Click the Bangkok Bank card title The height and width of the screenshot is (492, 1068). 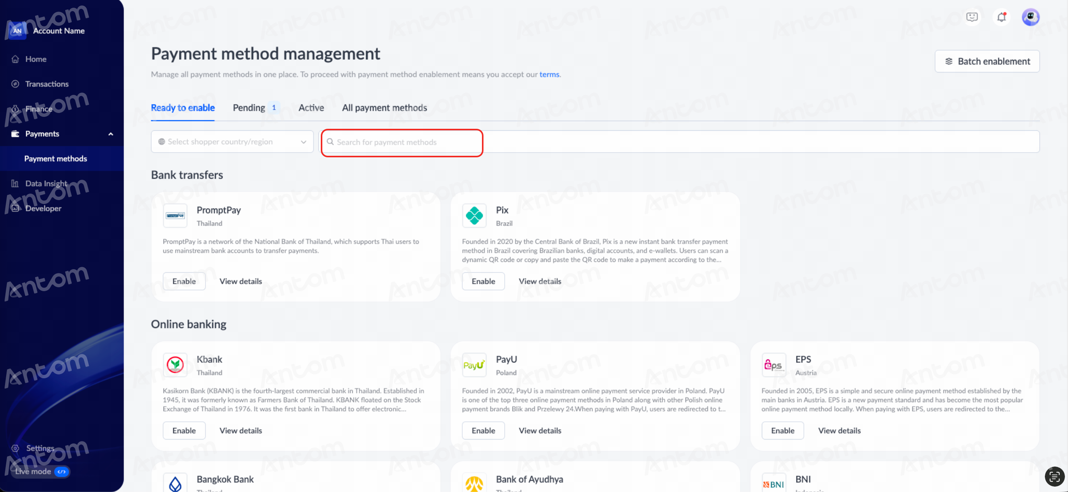pyautogui.click(x=225, y=479)
